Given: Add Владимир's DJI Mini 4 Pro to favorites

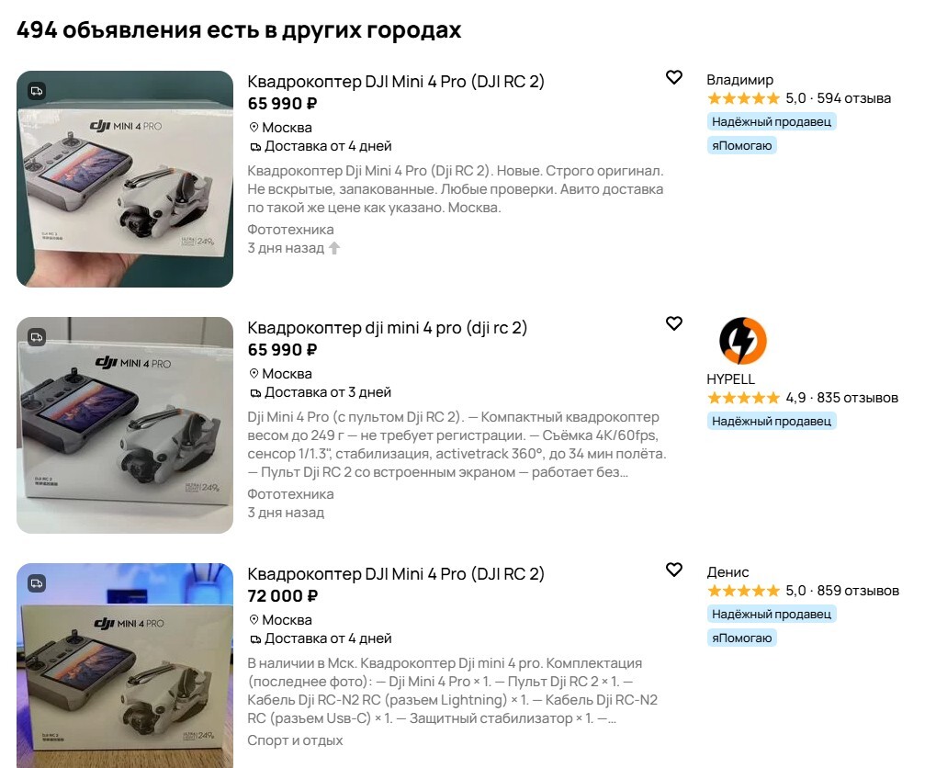Looking at the screenshot, I should tap(674, 77).
